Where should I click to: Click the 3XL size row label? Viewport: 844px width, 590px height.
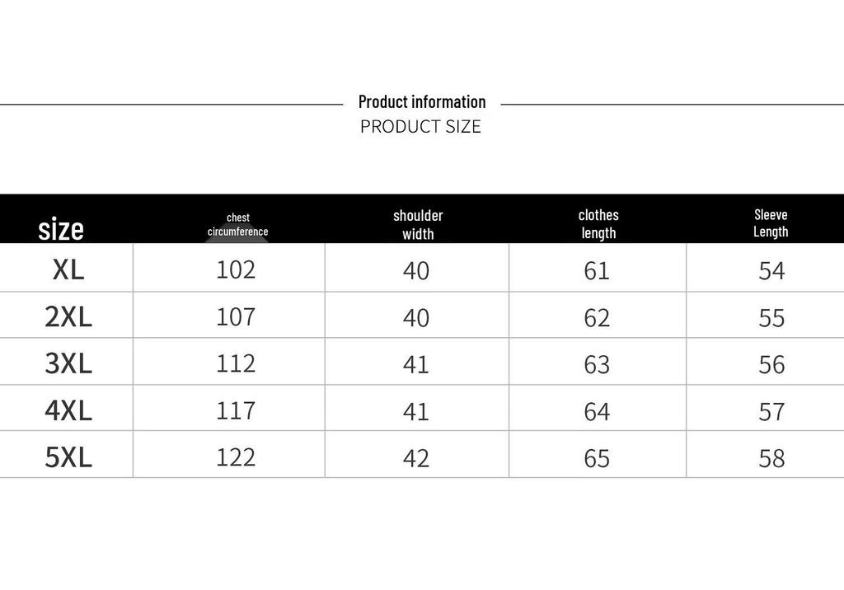point(68,363)
